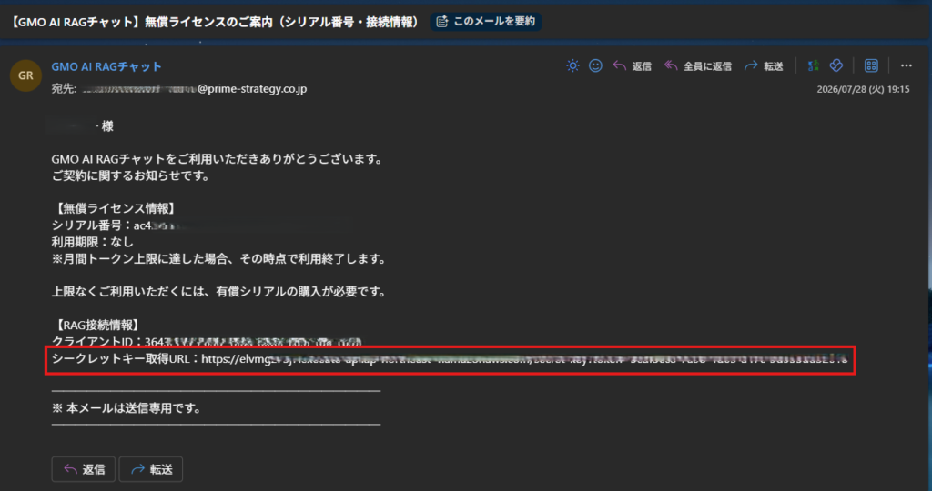This screenshot has width=932, height=491.
Task: Open the emoji reaction smiley icon
Action: [595, 65]
